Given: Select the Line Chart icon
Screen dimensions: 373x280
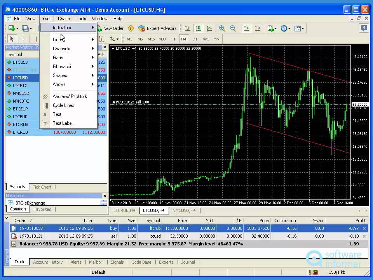Looking at the screenshot, I should [x=209, y=28].
